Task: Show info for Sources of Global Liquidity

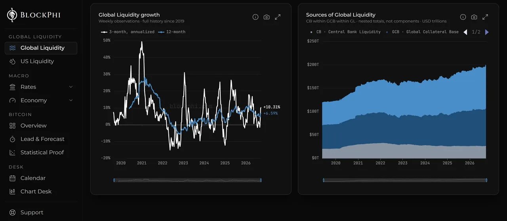Action: 463,17
